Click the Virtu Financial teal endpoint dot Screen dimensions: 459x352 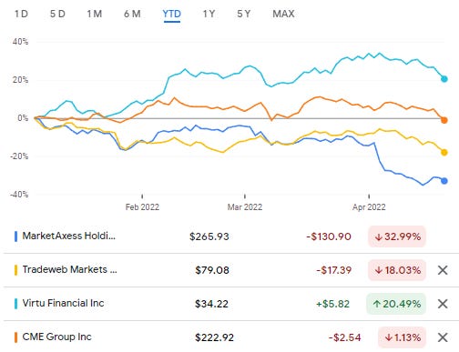coord(444,79)
